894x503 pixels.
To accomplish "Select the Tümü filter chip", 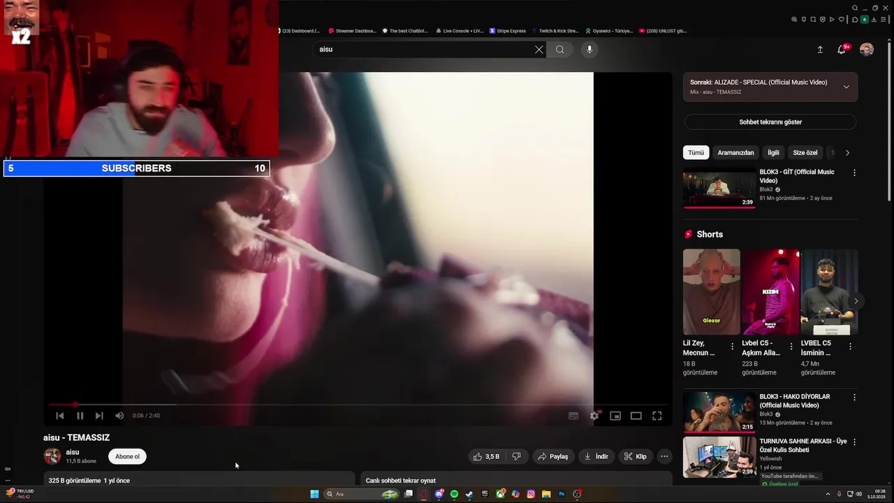I will [696, 152].
